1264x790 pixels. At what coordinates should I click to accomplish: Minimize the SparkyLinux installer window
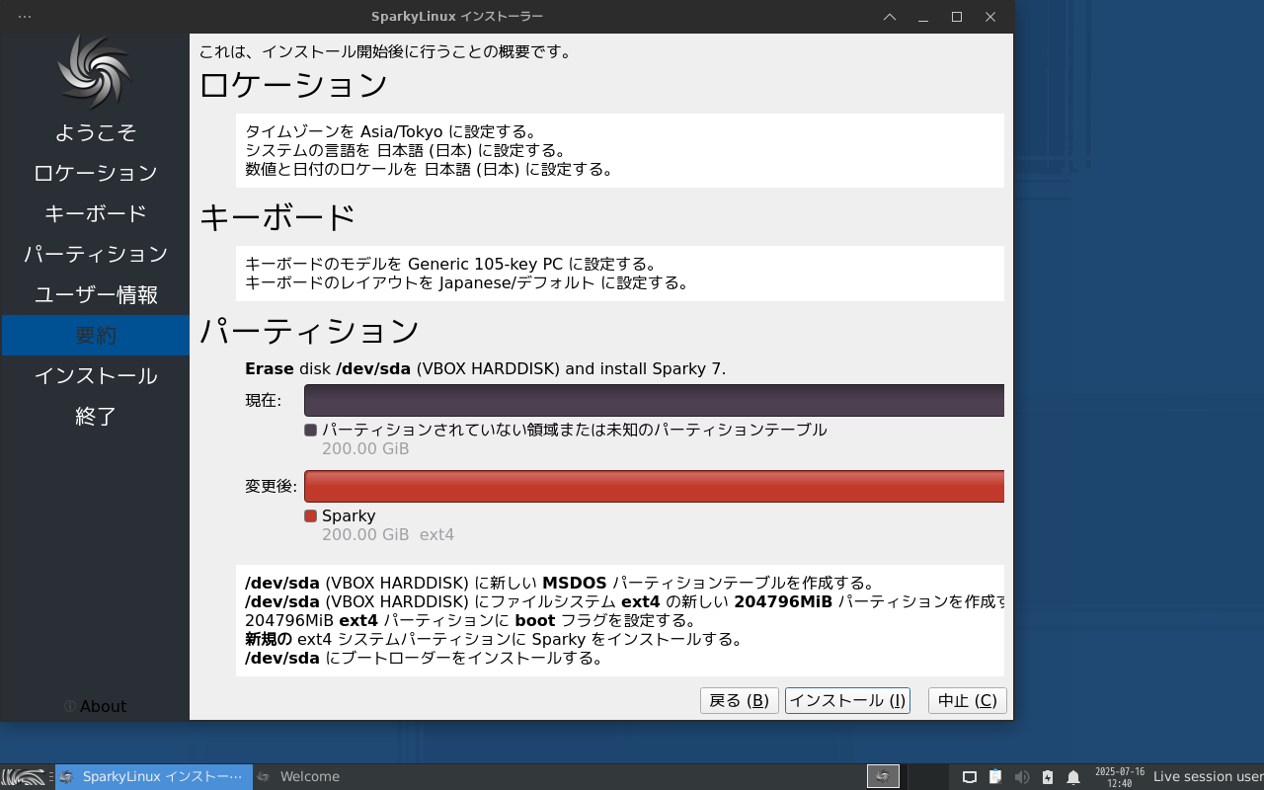923,17
